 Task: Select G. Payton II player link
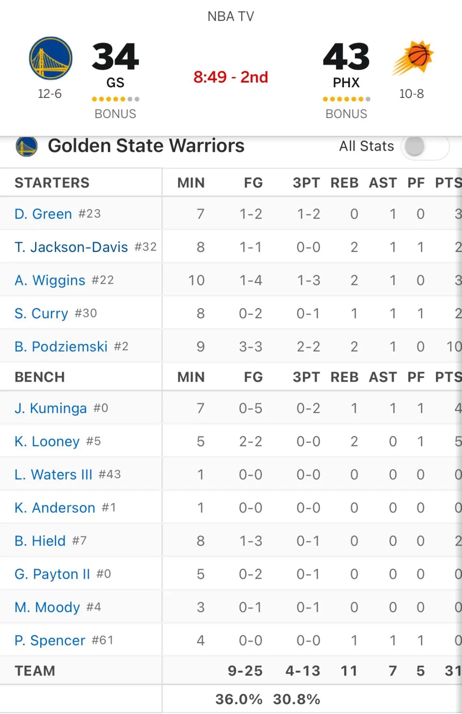(52, 574)
